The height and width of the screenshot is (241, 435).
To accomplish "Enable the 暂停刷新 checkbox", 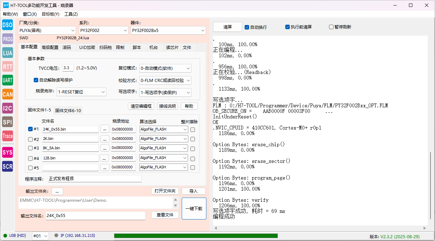I will (331, 27).
